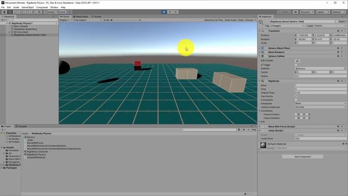Adjust the Game view Scale slider
The width and height of the screenshot is (348, 196).
[125, 20]
